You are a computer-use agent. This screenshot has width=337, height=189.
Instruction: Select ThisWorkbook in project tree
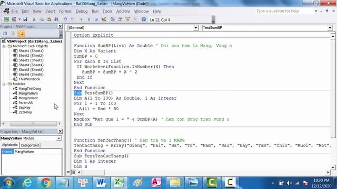point(29,79)
